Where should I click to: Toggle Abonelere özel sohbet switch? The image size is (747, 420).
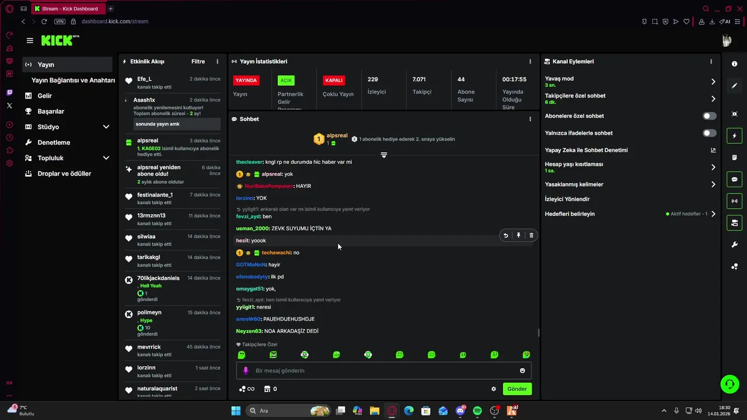tap(710, 116)
